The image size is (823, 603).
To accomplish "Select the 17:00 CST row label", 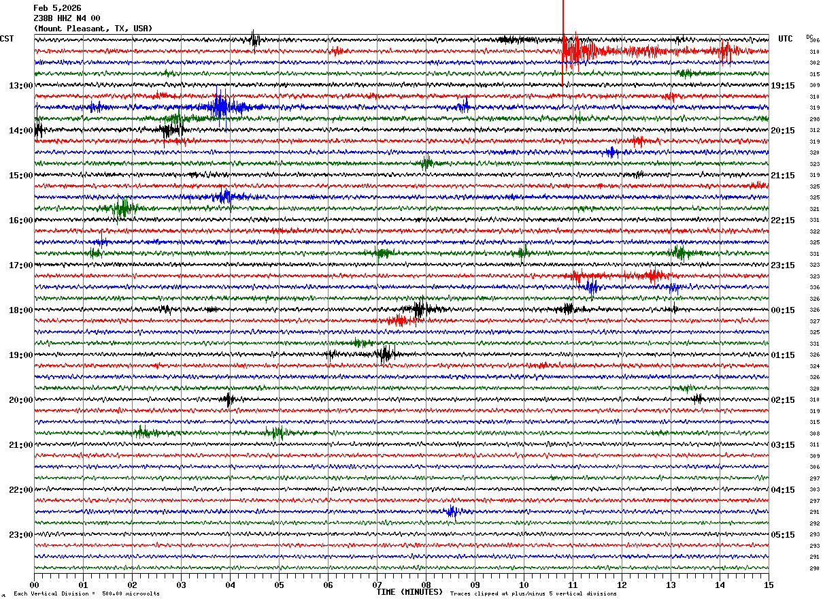I will tap(21, 265).
